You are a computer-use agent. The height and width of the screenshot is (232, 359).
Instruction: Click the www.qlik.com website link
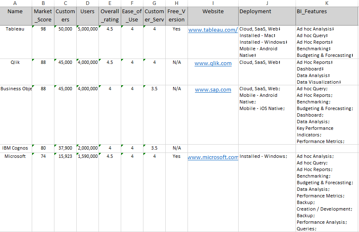click(x=213, y=63)
